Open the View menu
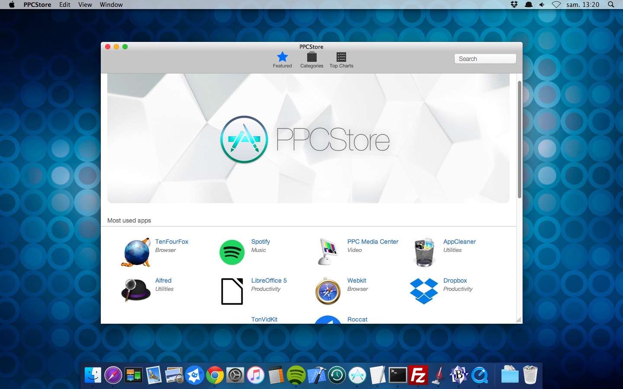Image resolution: width=623 pixels, height=389 pixels. coord(85,5)
